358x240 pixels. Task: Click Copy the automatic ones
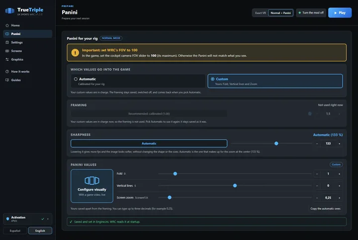click(x=325, y=209)
